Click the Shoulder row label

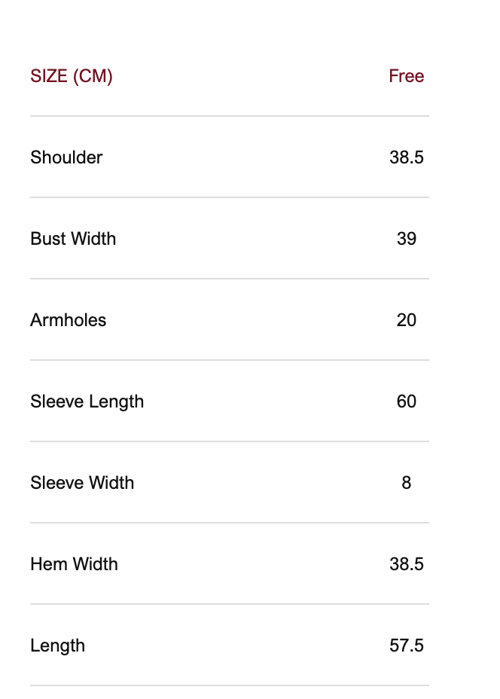(66, 157)
